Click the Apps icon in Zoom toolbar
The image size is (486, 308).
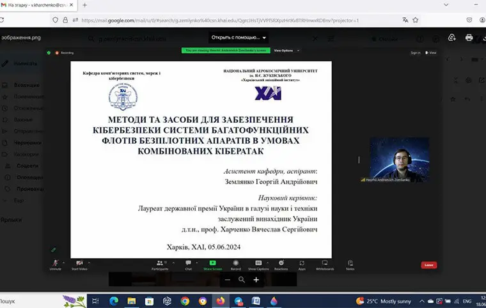[302, 263]
